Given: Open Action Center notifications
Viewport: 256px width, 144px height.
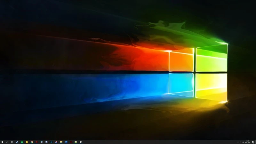Looking at the screenshot, I should 253,142.
